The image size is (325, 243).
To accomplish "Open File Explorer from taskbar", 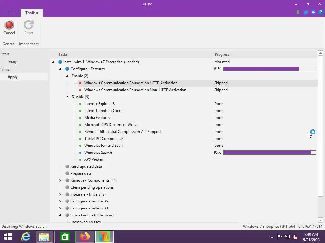I will pyautogui.click(x=44, y=237).
